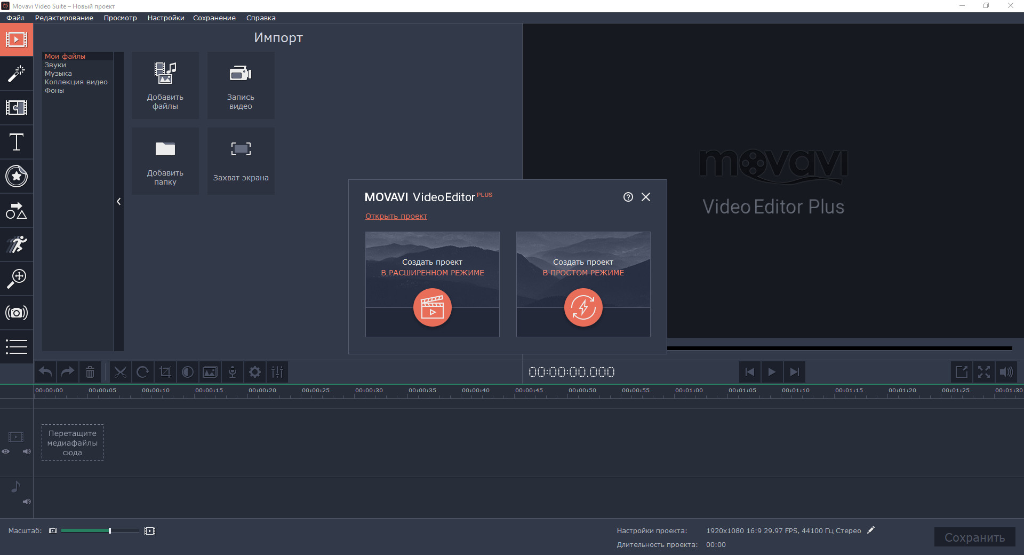
Task: Open the More tools list tab
Action: pos(17,347)
